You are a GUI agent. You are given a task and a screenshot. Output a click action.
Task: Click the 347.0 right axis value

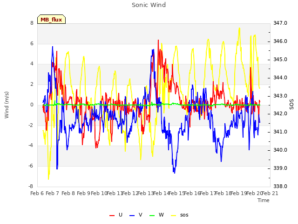pyautogui.click(x=280, y=23)
